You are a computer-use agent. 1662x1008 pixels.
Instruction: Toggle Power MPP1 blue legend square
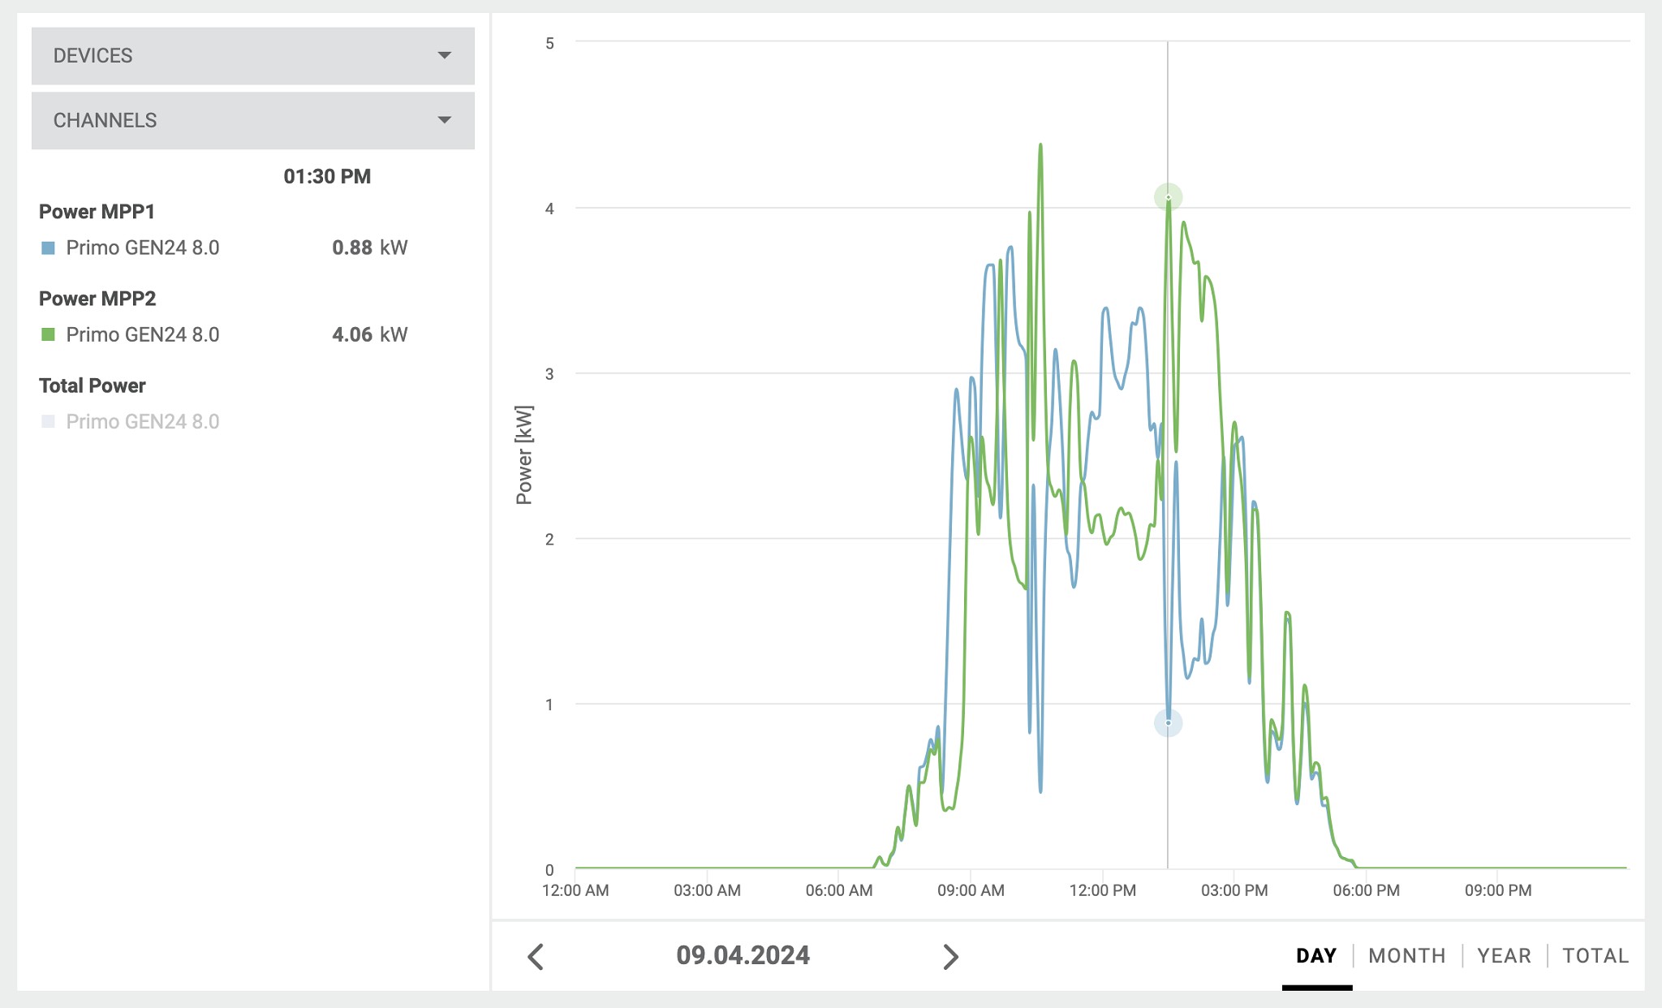click(49, 248)
